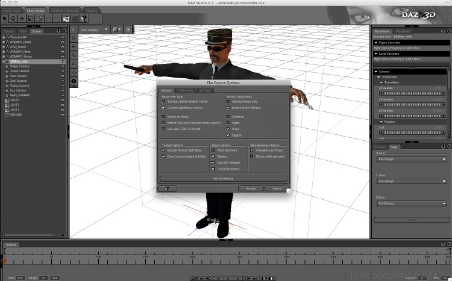This screenshot has width=452, height=281.
Task: Open LOD Levels tab in export dialog
Action: [186, 90]
